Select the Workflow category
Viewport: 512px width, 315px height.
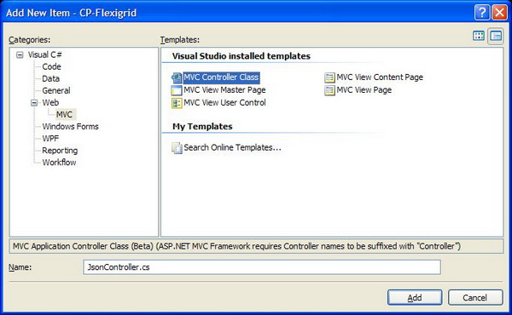click(x=59, y=163)
